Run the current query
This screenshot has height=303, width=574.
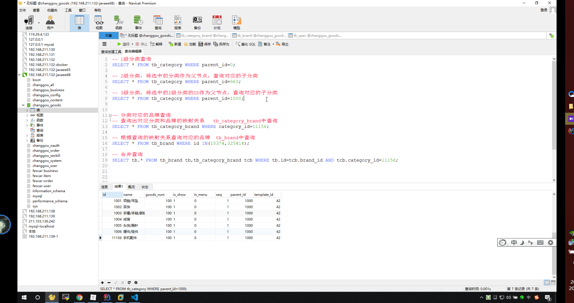click(x=123, y=44)
